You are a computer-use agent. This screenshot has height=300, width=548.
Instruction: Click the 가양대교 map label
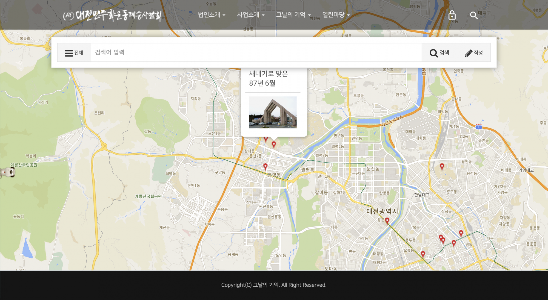526,170
